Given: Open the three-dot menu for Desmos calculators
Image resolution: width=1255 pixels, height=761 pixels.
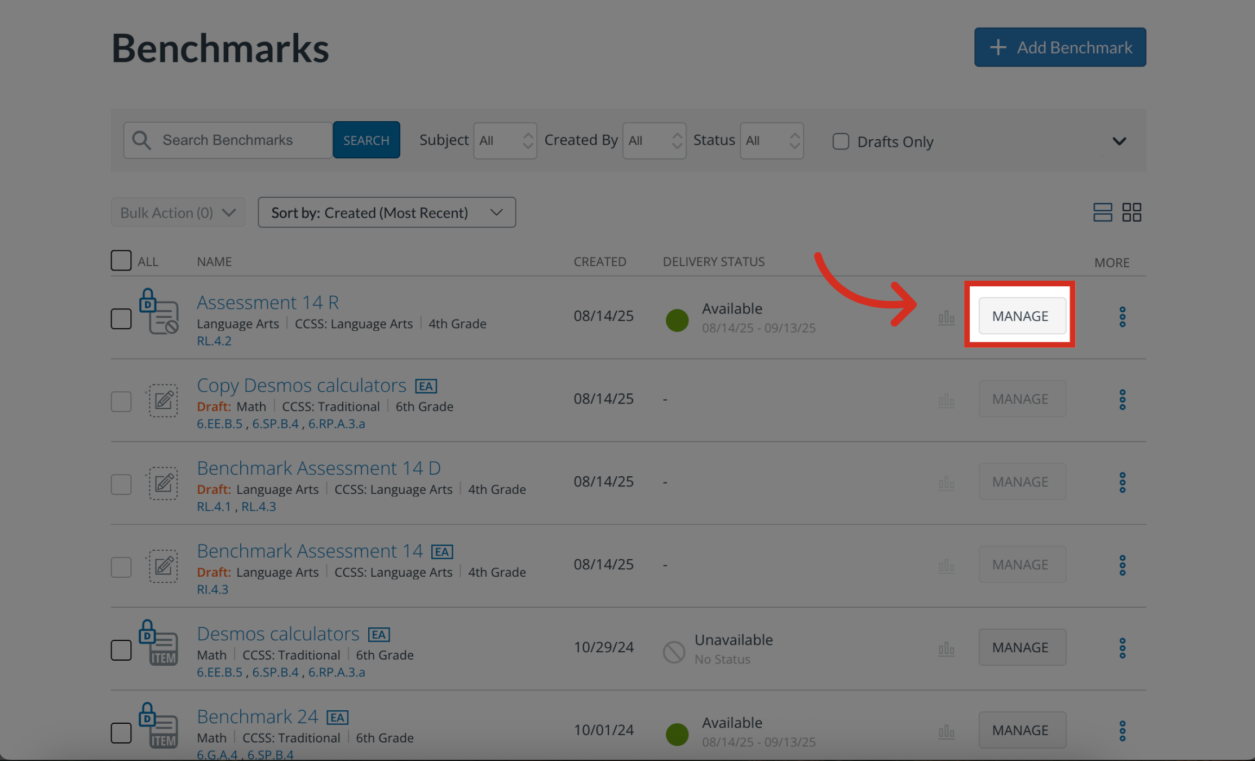Looking at the screenshot, I should pyautogui.click(x=1122, y=648).
